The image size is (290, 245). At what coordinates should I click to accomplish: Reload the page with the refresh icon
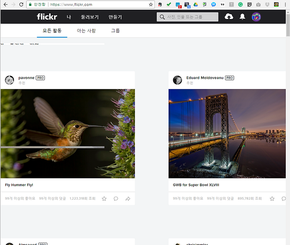coord(21,4)
